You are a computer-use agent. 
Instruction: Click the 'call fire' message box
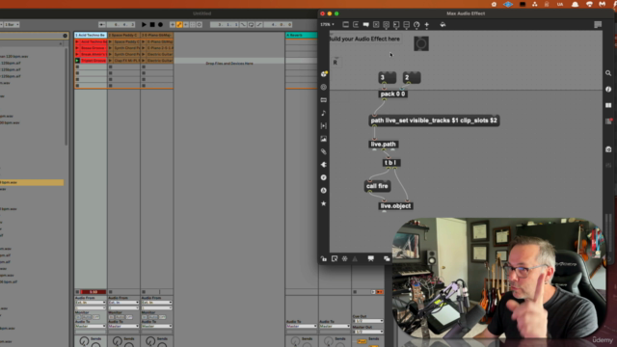pos(377,186)
